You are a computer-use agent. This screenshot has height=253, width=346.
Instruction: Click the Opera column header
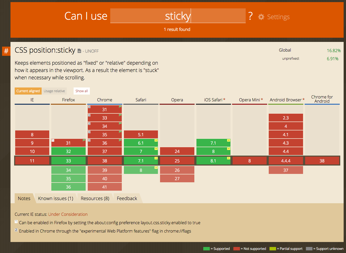(x=177, y=100)
